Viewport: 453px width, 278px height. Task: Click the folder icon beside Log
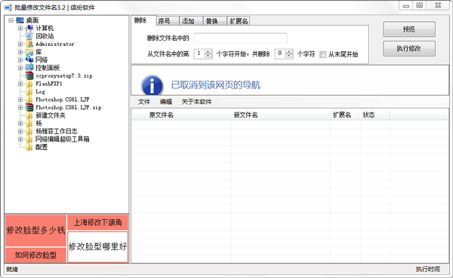pos(29,91)
